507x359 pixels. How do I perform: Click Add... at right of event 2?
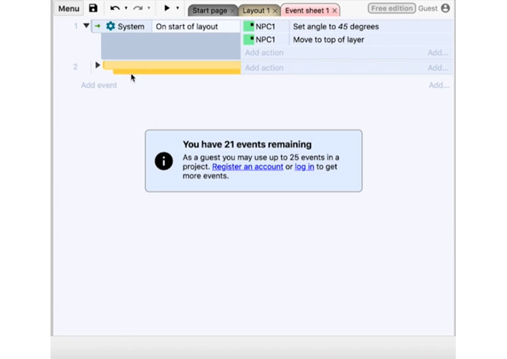pos(438,68)
